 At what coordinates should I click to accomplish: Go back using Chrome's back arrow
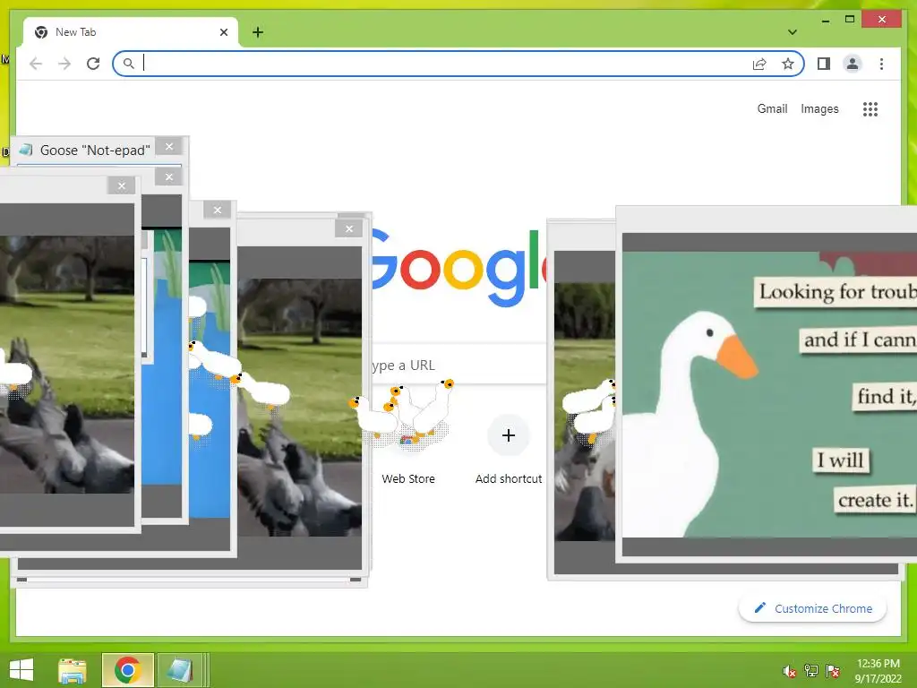click(x=36, y=64)
